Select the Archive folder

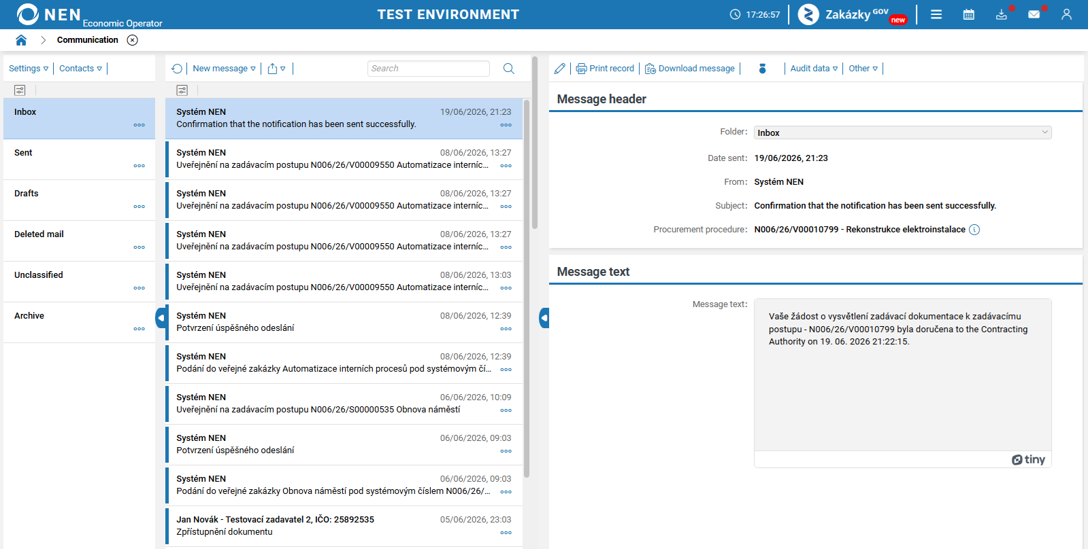point(79,323)
